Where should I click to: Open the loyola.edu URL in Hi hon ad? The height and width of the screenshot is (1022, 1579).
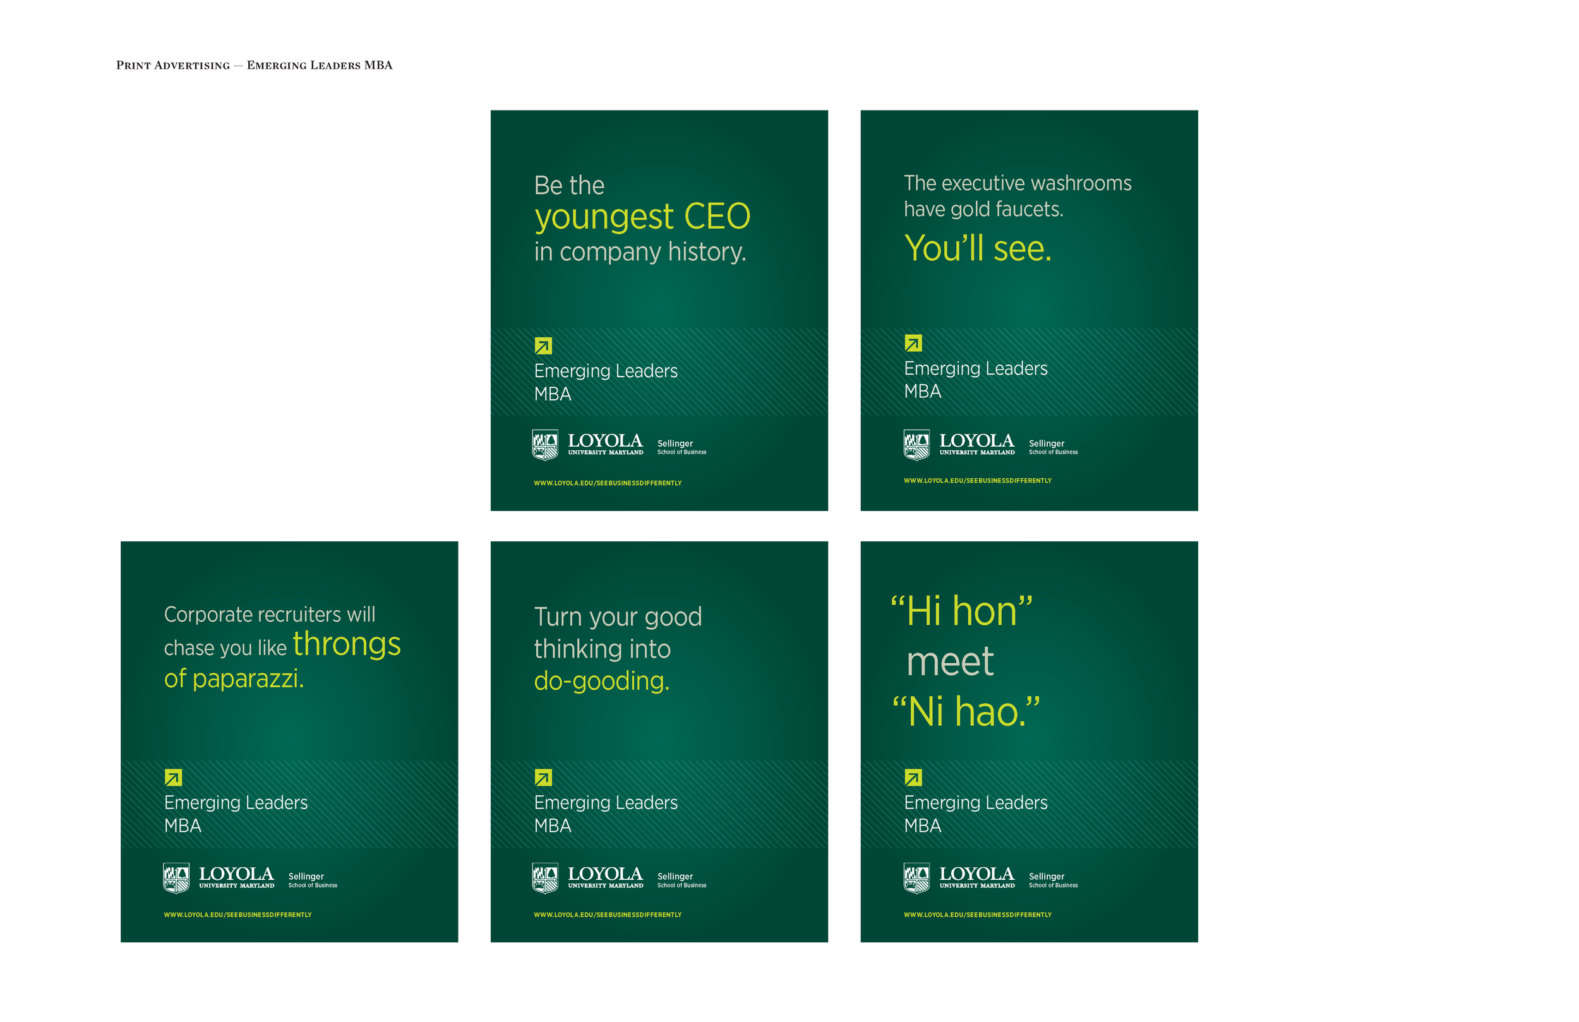coord(977,915)
